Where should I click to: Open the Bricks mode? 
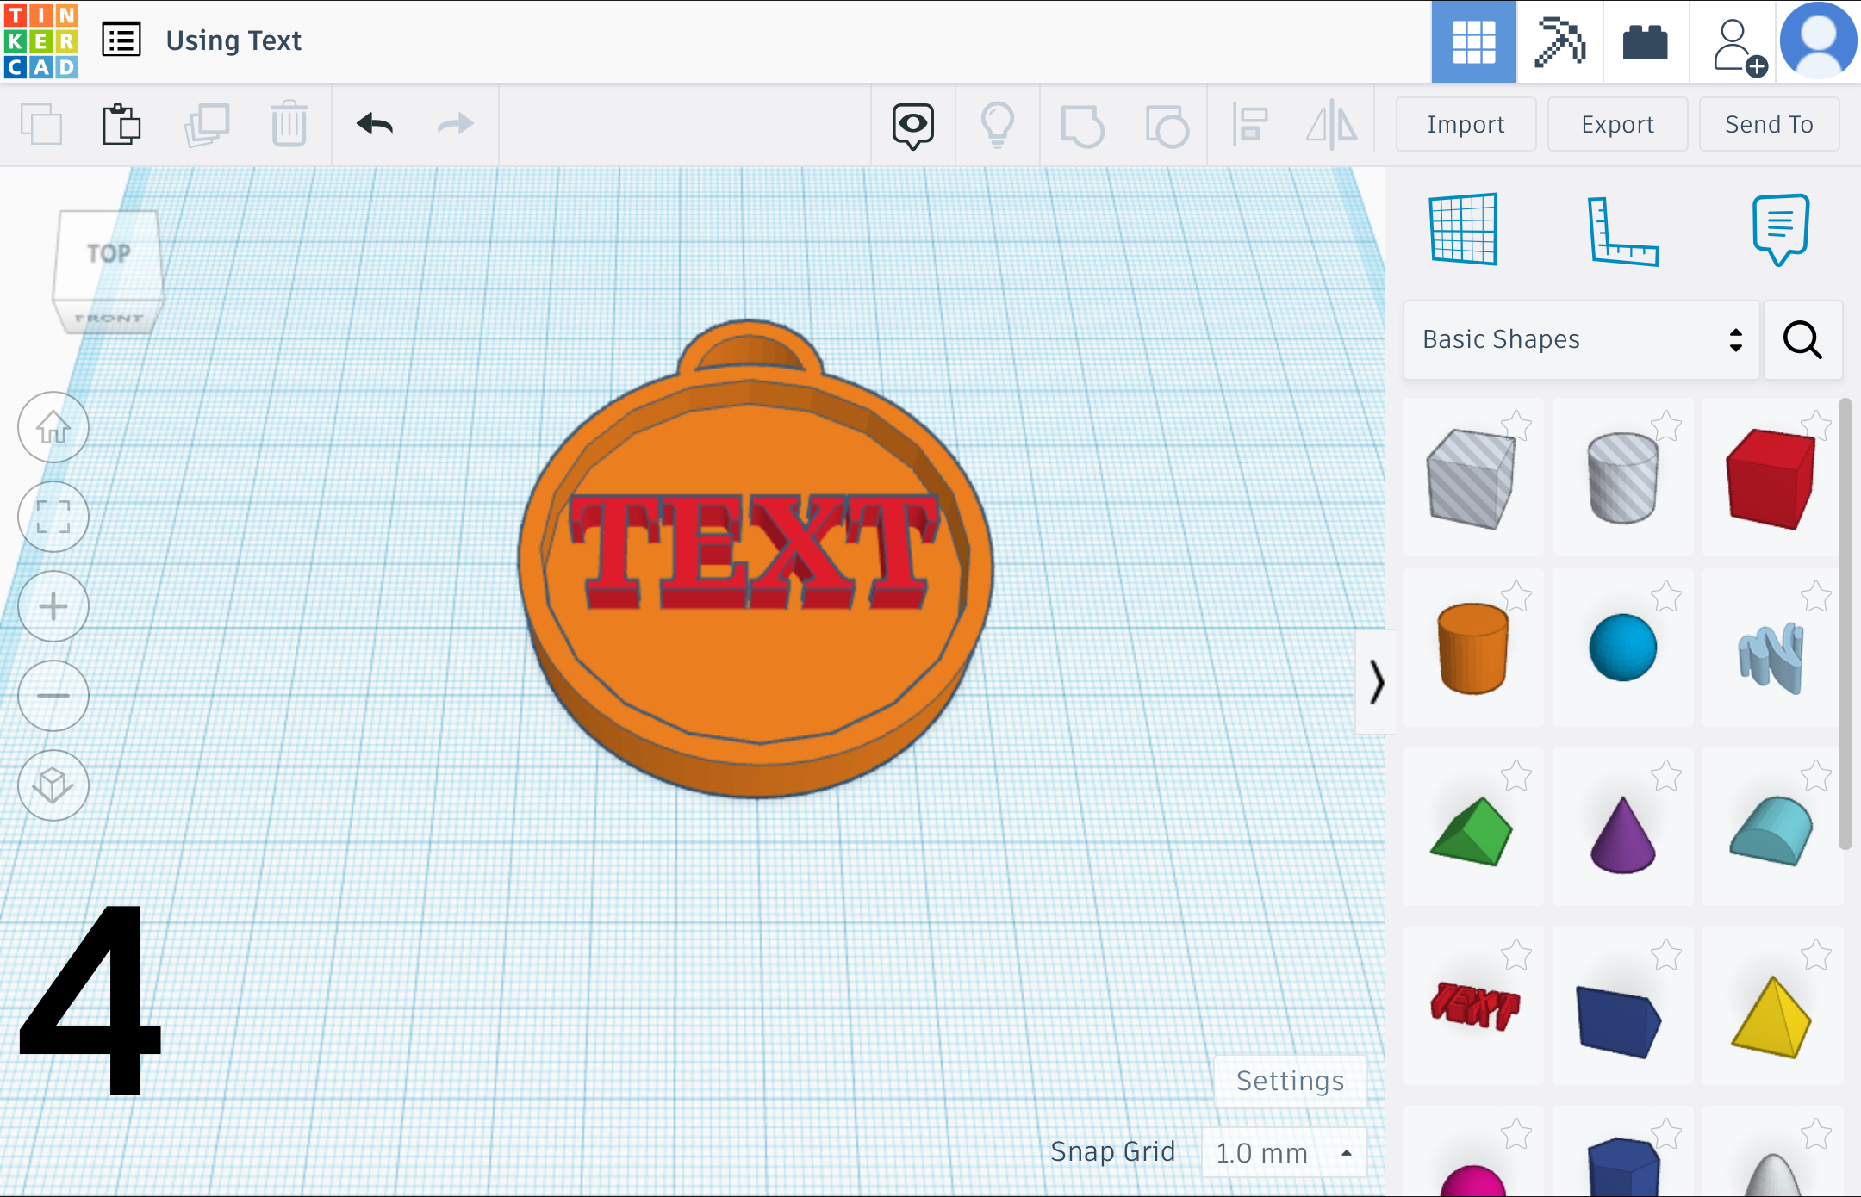click(x=1645, y=41)
